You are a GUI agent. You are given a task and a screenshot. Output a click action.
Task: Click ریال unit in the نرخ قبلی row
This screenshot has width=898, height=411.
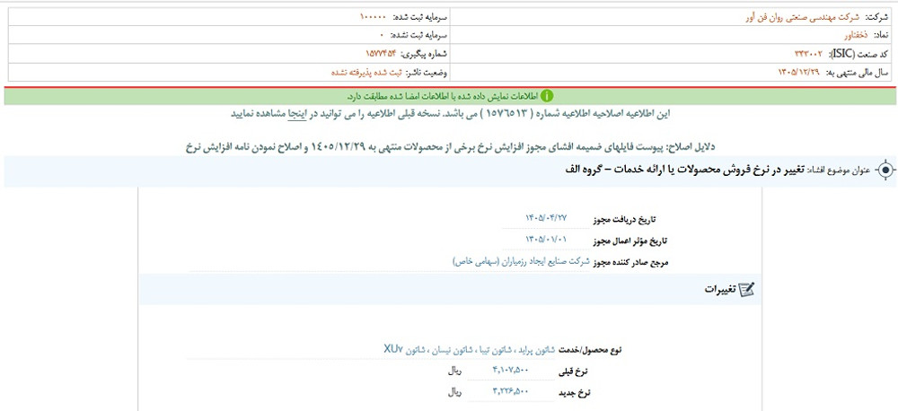(x=455, y=371)
